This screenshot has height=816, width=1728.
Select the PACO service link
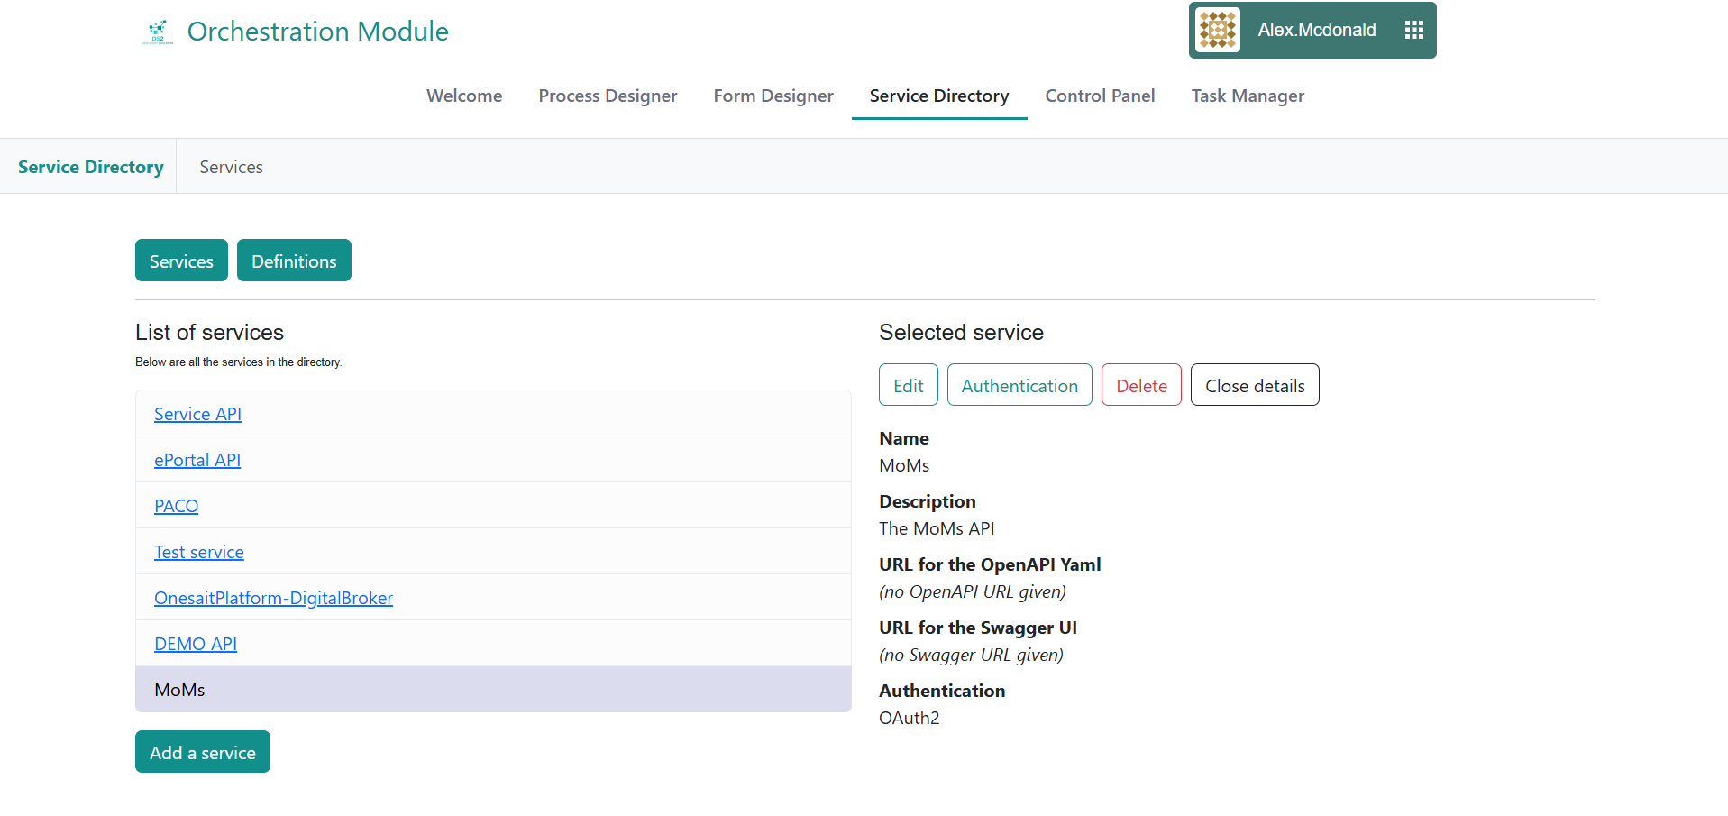(176, 506)
